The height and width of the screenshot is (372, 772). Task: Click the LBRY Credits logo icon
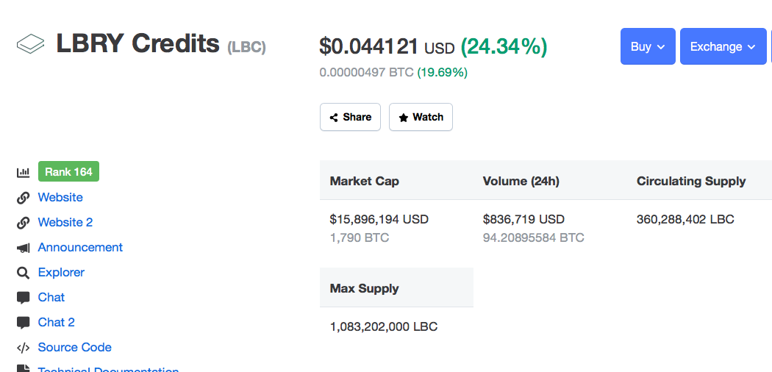pyautogui.click(x=31, y=44)
